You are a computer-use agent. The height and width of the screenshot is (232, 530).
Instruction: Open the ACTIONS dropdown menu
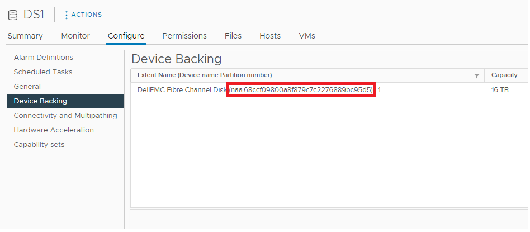(x=86, y=15)
